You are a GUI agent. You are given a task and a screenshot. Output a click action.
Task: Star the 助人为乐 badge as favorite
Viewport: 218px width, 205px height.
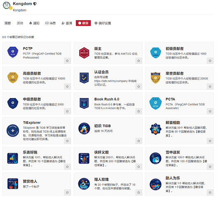[210, 192]
